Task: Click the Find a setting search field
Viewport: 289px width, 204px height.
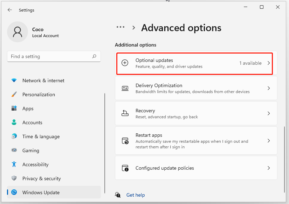Action: (x=54, y=56)
